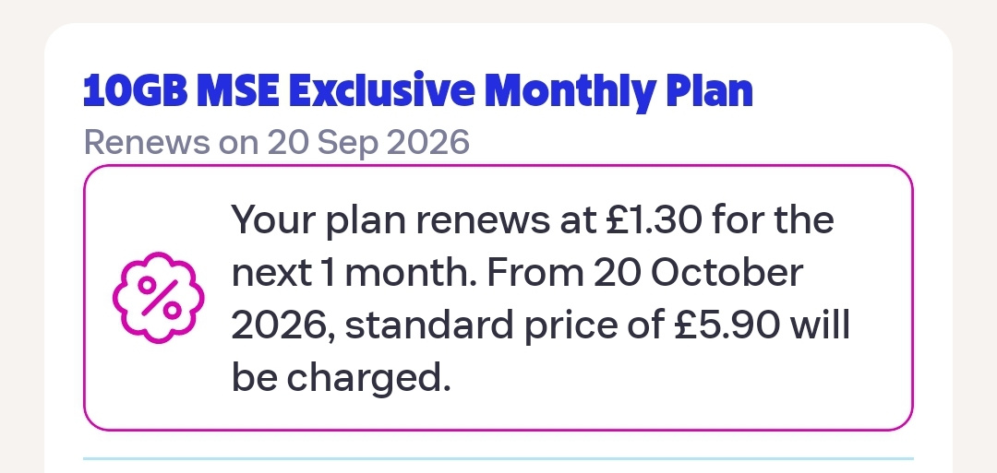Tap the word 'Monthly' in the plan heading
Viewport: 997px width, 473px height.
point(569,93)
